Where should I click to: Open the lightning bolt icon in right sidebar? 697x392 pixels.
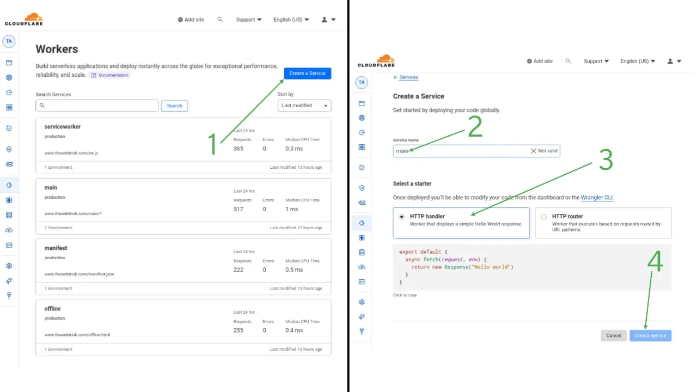[362, 238]
